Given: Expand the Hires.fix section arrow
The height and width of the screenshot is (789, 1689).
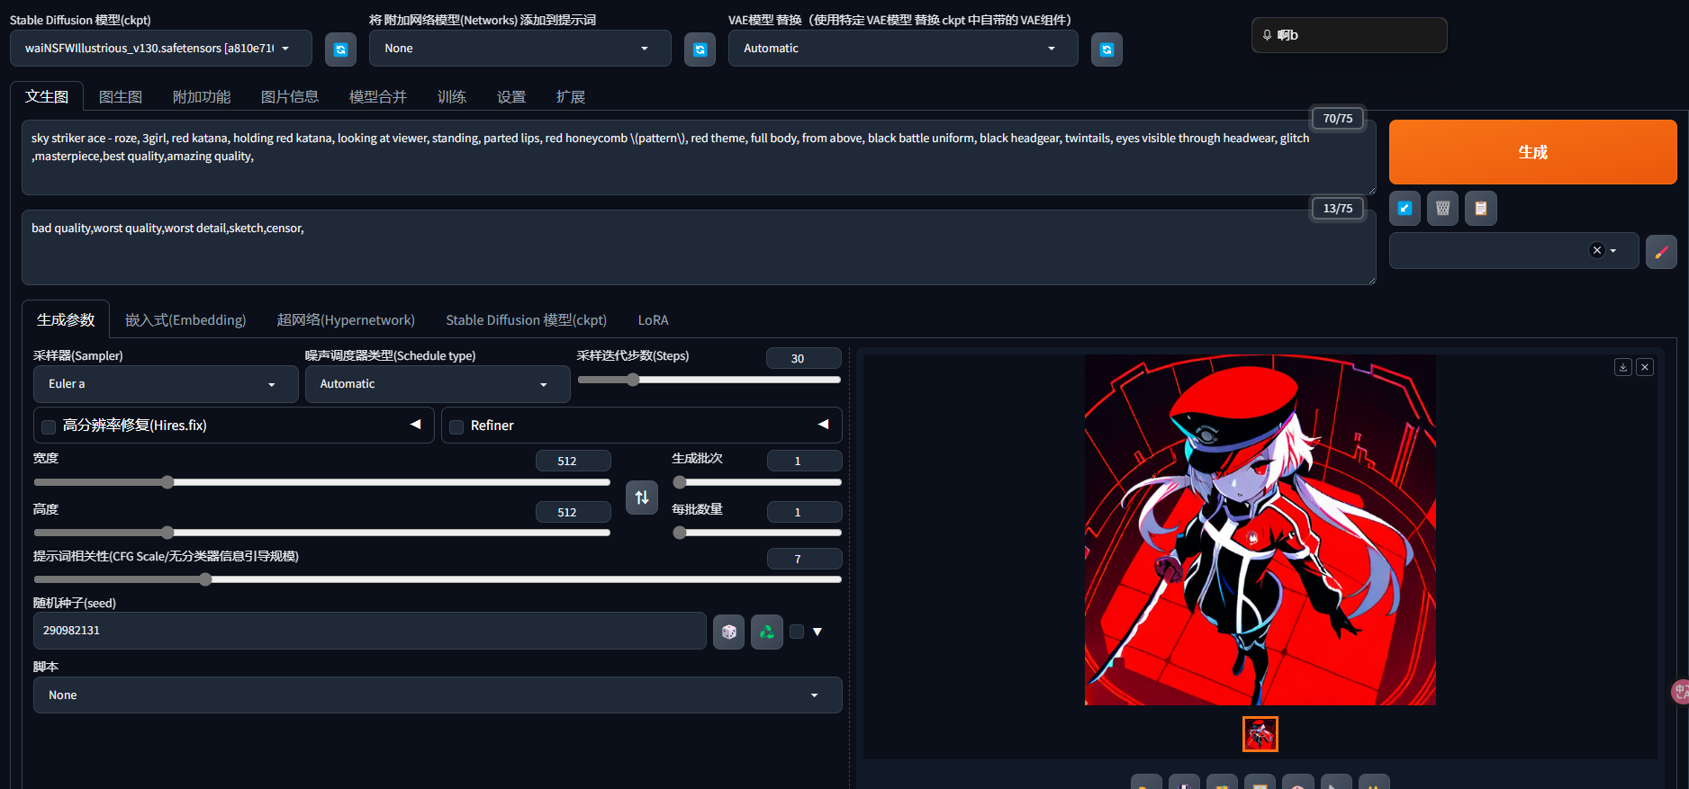Looking at the screenshot, I should pos(416,424).
